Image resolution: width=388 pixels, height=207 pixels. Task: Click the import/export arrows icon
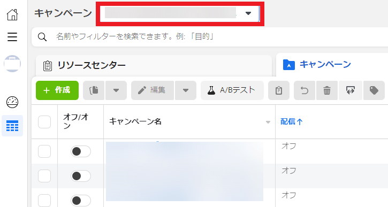pos(351,90)
